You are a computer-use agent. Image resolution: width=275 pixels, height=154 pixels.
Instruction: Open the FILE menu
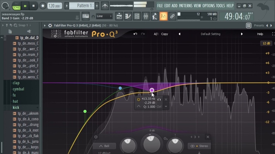pos(160,6)
